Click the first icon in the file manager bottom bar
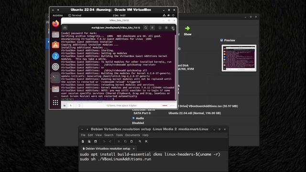The image size is (306, 172). 65,106
